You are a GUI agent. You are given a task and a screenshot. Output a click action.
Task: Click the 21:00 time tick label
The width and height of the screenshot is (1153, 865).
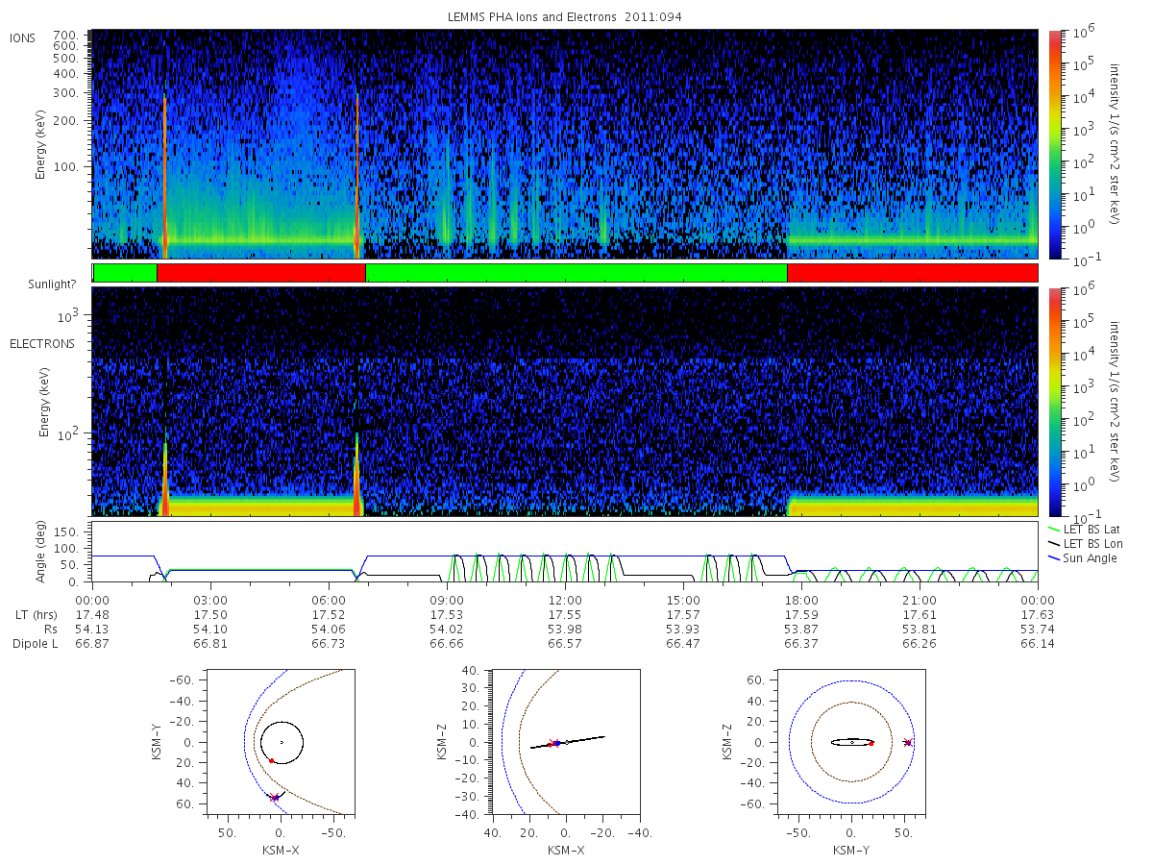(x=920, y=601)
